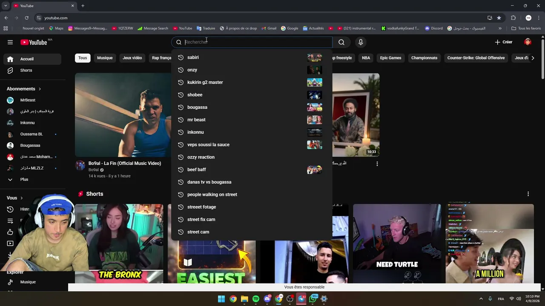Reload the page in Chrome
Viewport: 545px width, 306px height.
coord(26,18)
